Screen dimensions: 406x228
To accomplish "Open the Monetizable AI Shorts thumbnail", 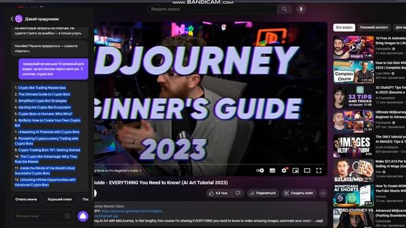I will pyautogui.click(x=353, y=195).
